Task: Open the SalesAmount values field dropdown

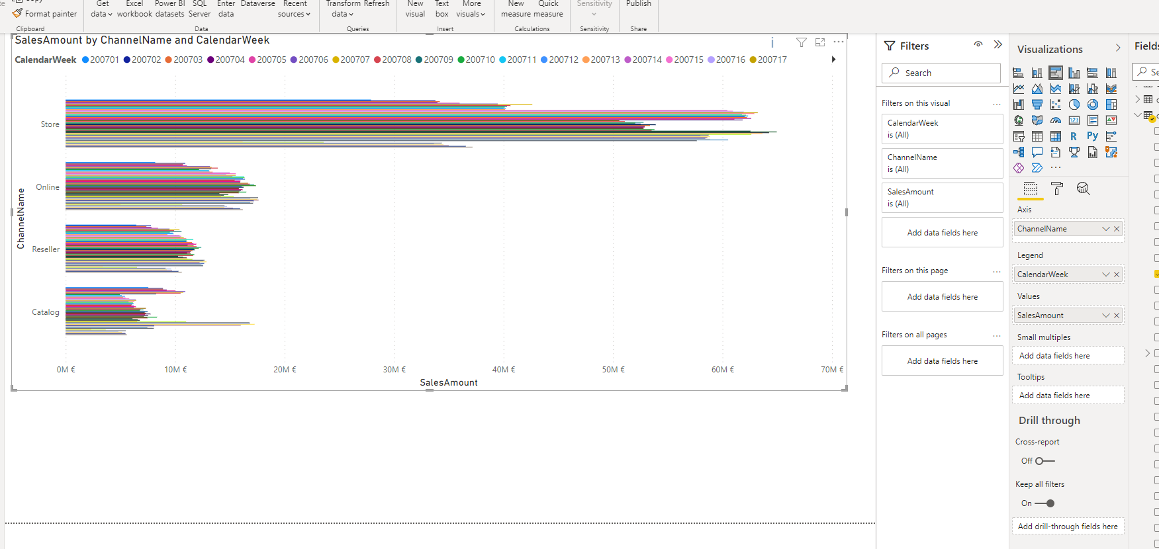Action: (x=1105, y=316)
